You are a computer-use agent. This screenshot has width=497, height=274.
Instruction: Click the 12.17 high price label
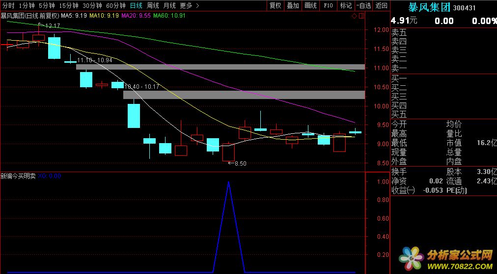[53, 25]
